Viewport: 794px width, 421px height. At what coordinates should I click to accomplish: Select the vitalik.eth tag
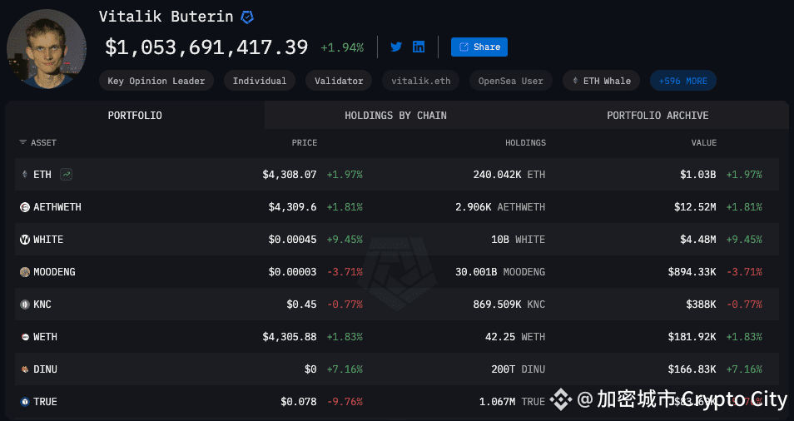[420, 81]
